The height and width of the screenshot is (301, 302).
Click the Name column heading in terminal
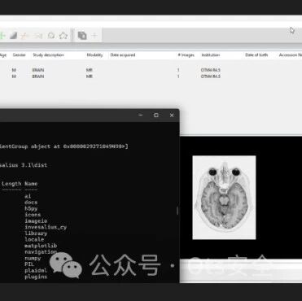tap(31, 184)
